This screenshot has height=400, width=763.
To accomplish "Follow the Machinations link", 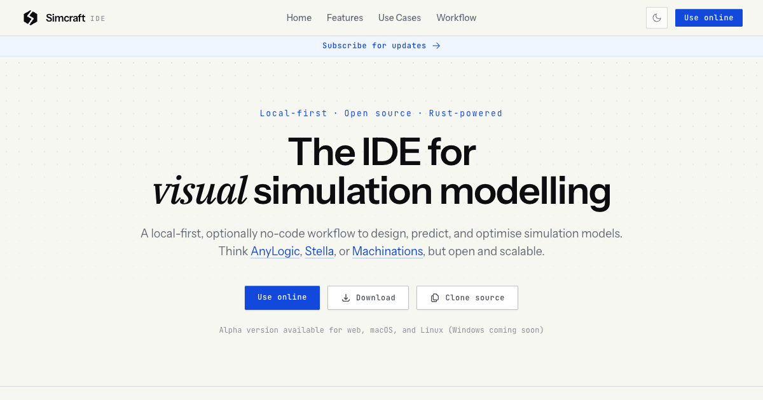I will (x=387, y=251).
